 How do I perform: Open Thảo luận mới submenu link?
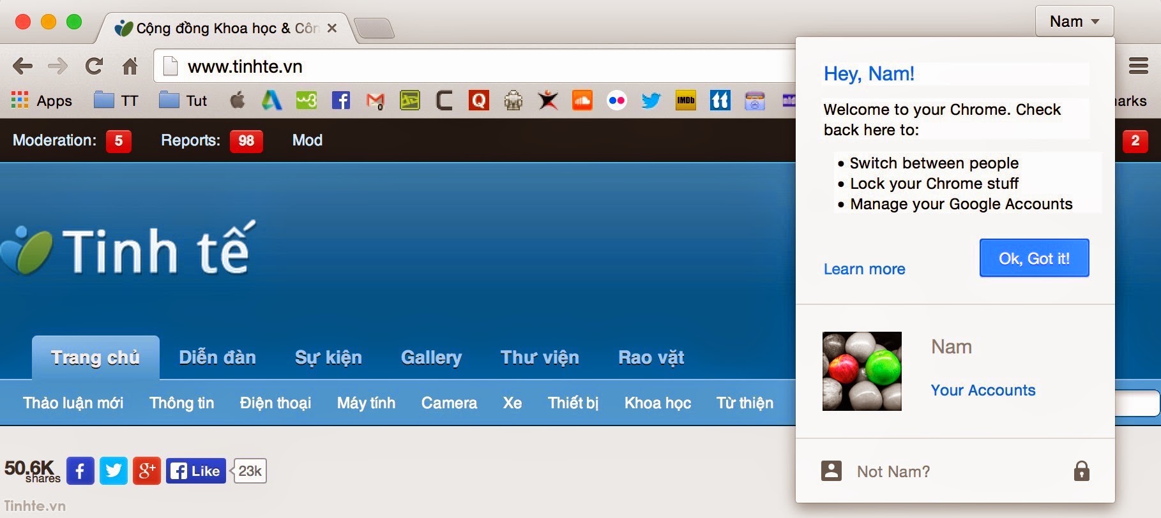73,403
